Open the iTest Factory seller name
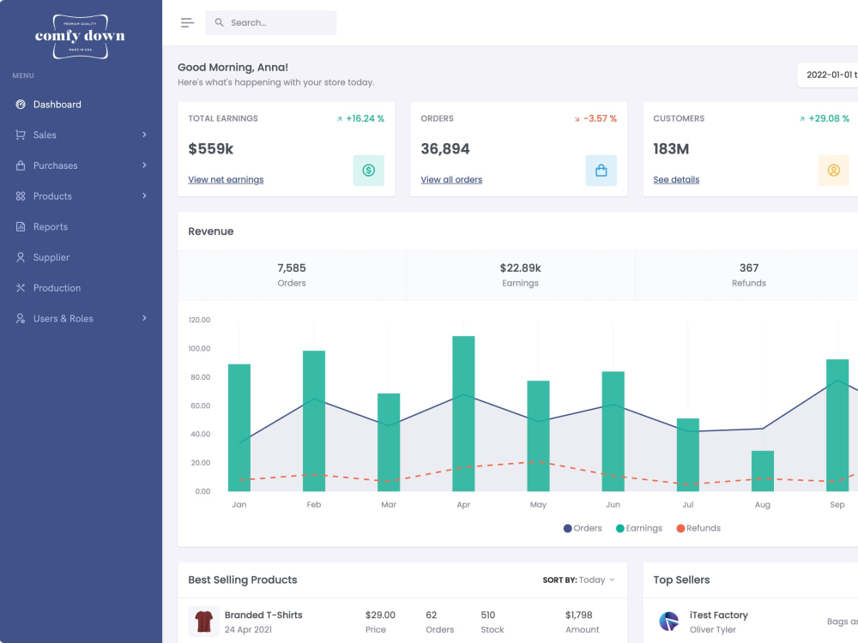This screenshot has width=858, height=643. [x=718, y=615]
